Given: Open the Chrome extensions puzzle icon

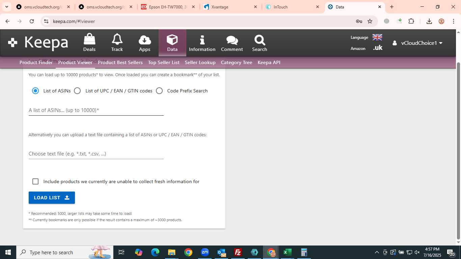Looking at the screenshot, I should tap(411, 21).
